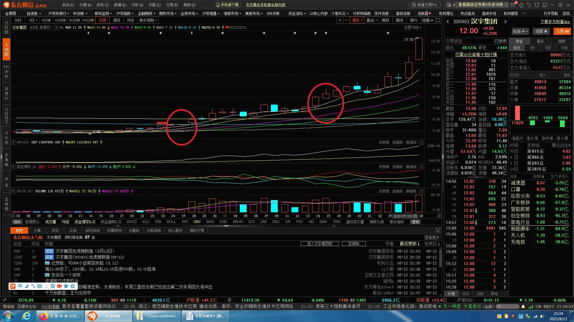574x322 pixels.
Task: Click MA indicator help question icon
Action: [x=56, y=27]
